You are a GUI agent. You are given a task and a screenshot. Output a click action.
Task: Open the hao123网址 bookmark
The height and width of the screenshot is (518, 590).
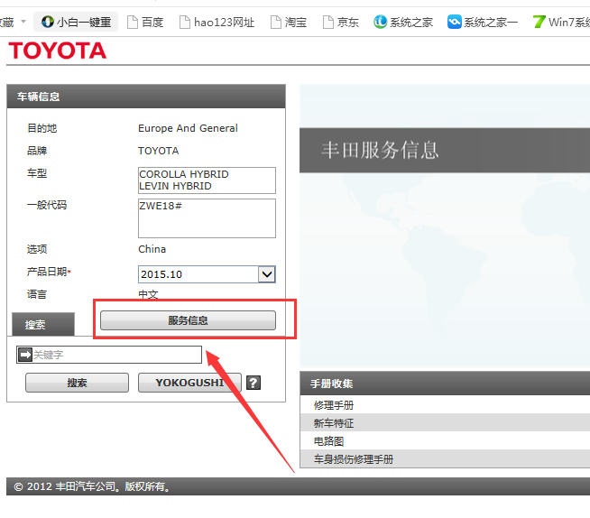(x=217, y=23)
